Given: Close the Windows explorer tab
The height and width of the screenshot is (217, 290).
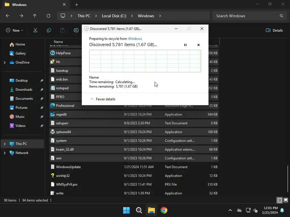Looking at the screenshot, I should click(64, 5).
